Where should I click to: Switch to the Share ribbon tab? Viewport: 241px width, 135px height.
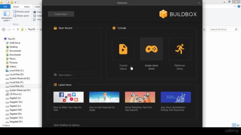point(27,7)
